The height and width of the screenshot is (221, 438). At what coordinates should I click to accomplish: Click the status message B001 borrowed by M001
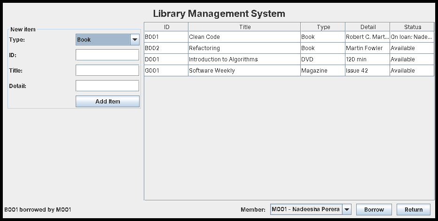(x=38, y=210)
